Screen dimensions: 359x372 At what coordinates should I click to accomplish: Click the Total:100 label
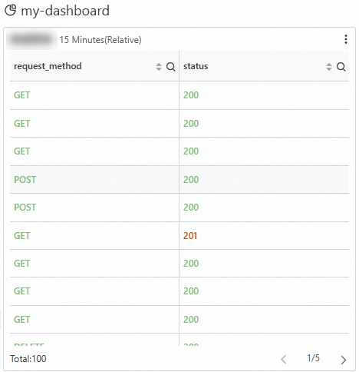(28, 359)
